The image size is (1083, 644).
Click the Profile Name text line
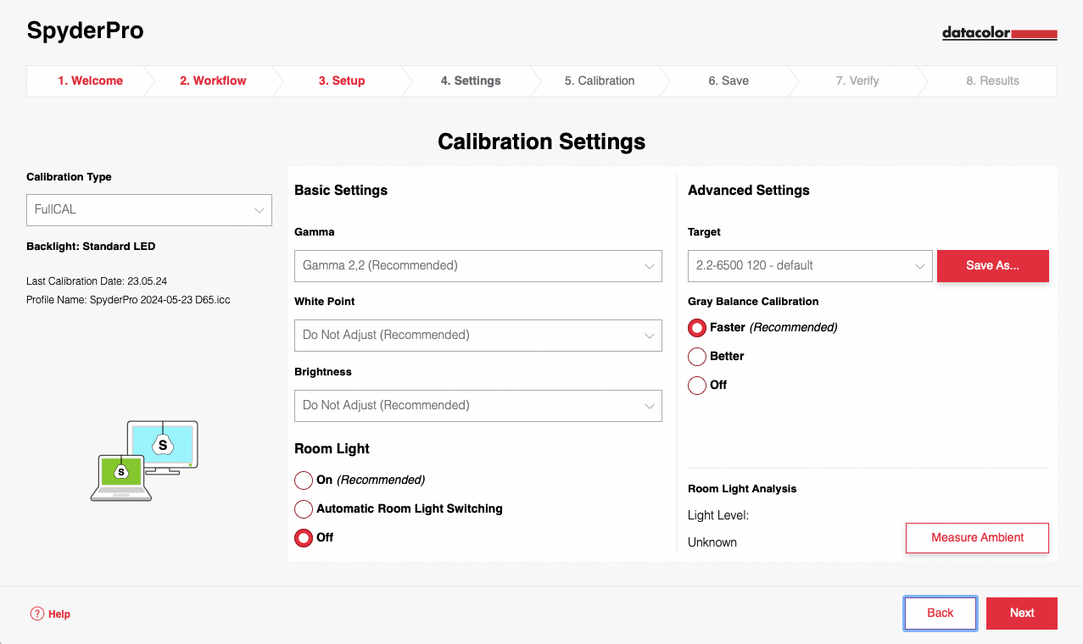[x=128, y=301]
